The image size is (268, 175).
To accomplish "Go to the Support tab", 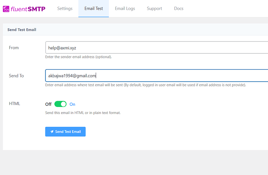I will tap(154, 9).
